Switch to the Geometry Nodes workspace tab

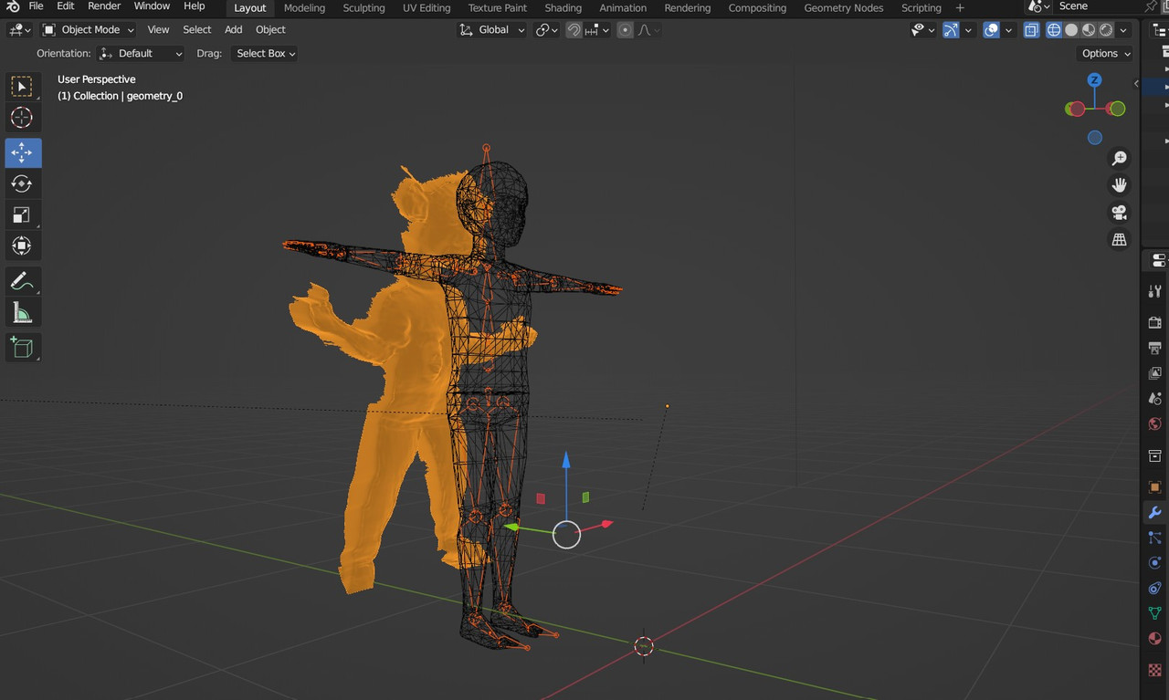tap(844, 8)
